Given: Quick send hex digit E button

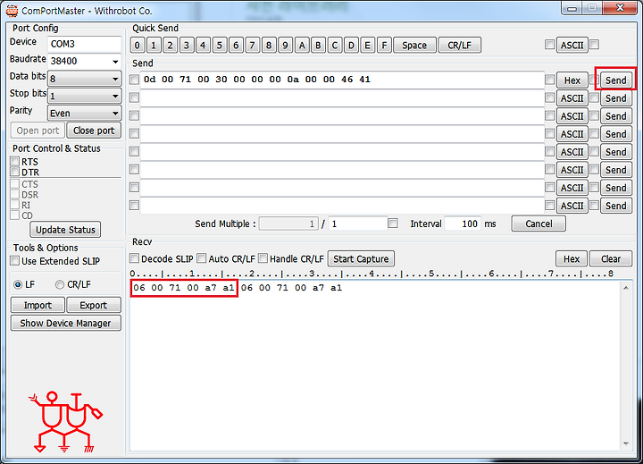Looking at the screenshot, I should [367, 46].
